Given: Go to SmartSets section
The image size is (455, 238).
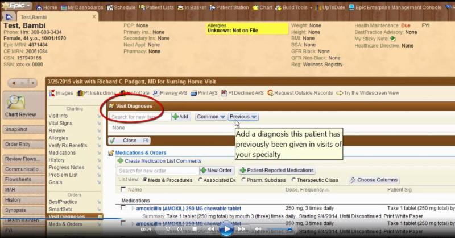Looking at the screenshot, I should [60, 209].
